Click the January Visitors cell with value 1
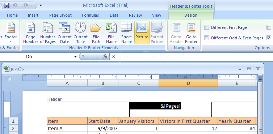 coord(138,128)
